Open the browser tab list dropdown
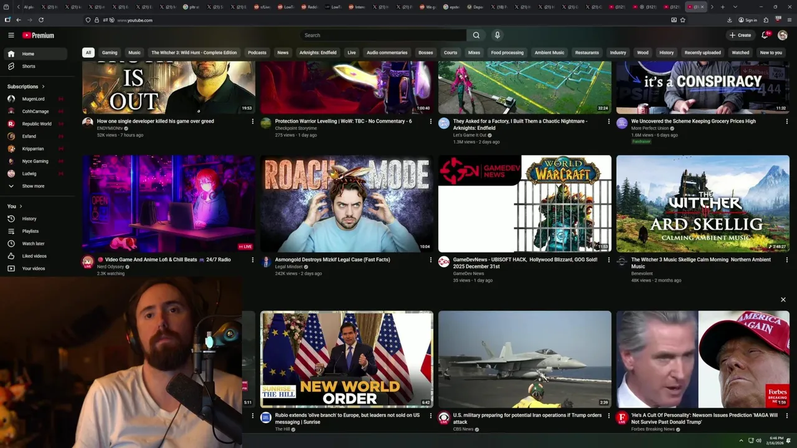797x448 pixels. click(x=735, y=7)
